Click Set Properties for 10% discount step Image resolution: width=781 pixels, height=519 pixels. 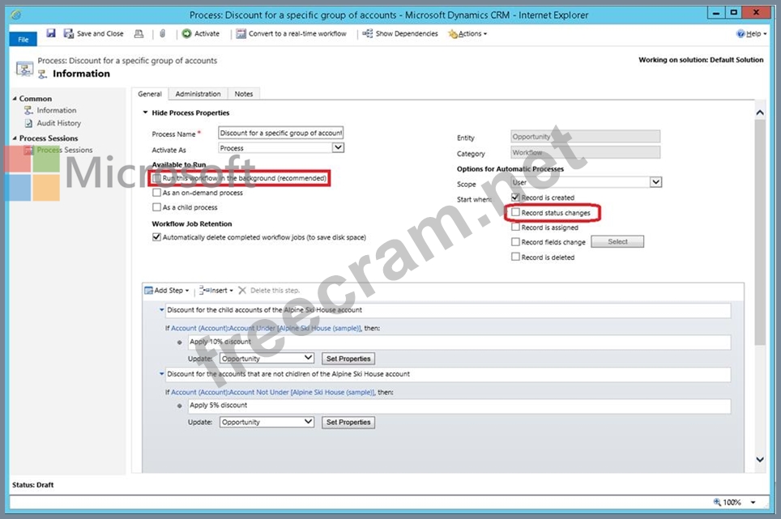pyautogui.click(x=348, y=359)
